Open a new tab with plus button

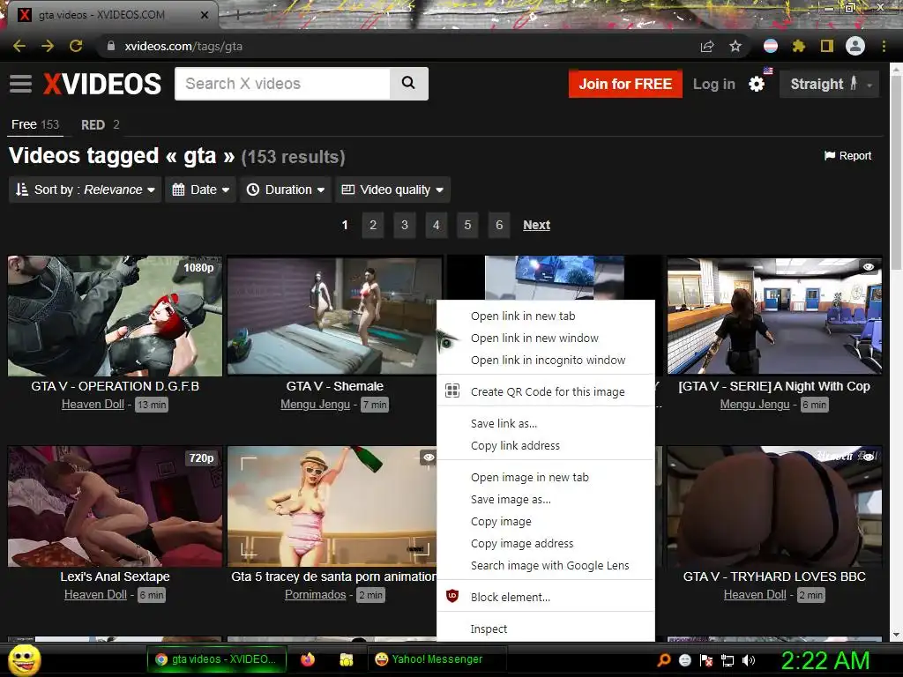coord(238,15)
